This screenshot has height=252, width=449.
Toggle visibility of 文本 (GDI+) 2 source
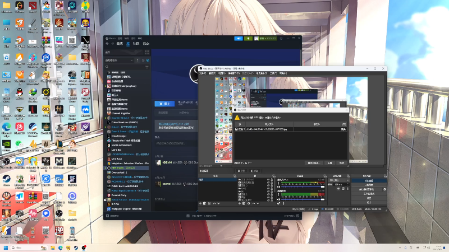pos(268,179)
